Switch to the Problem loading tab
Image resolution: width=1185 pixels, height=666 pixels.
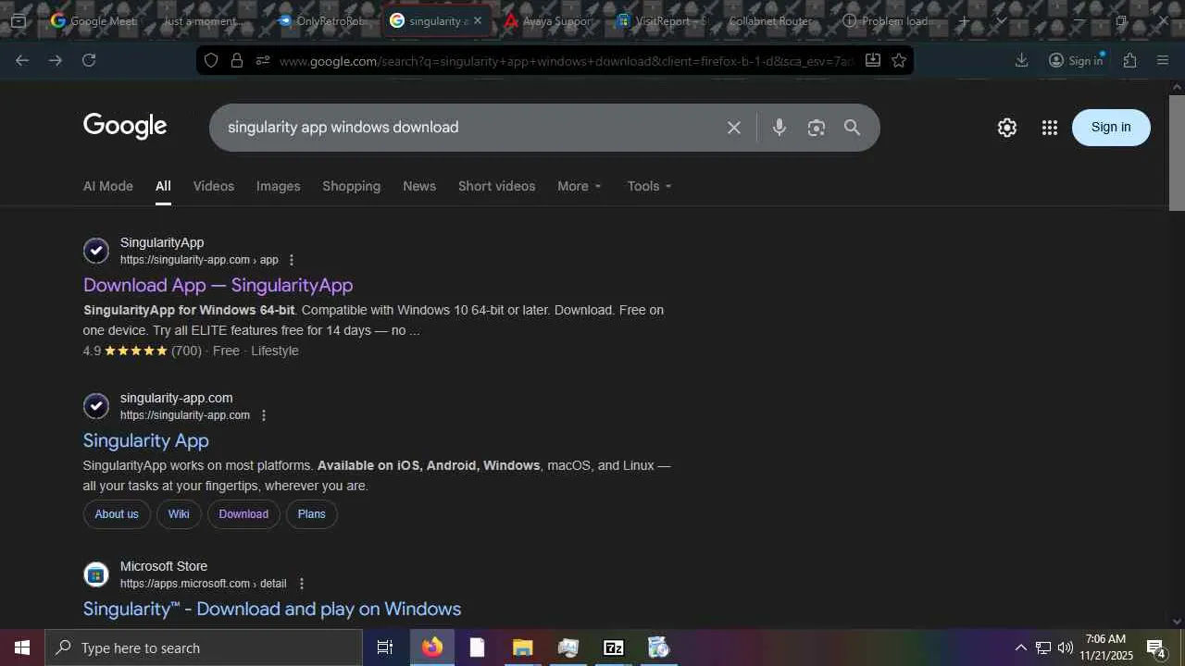pos(889,20)
